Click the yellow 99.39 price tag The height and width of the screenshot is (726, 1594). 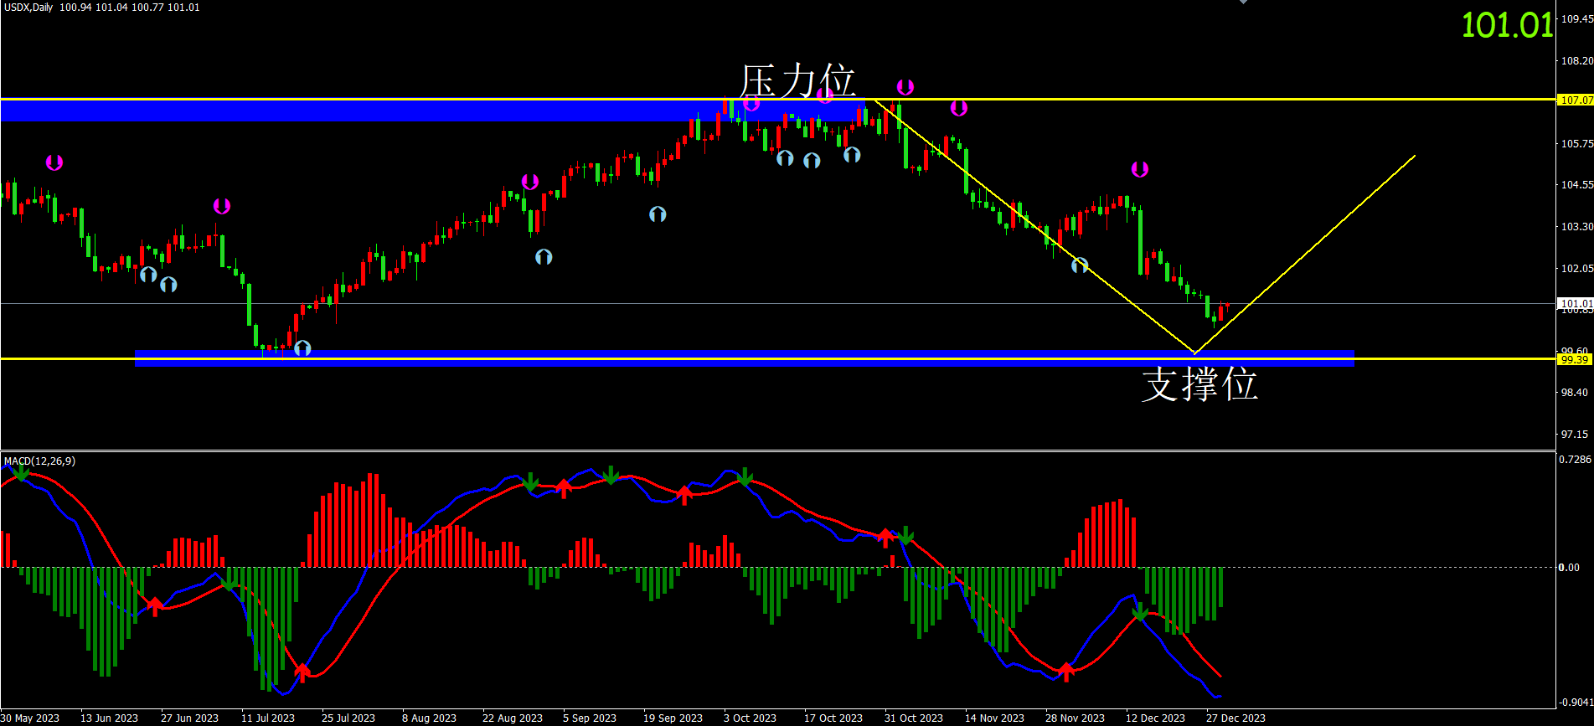[x=1574, y=359]
